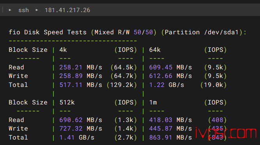Click the Read label in the 4k table
This screenshot has height=145, width=260.
pyautogui.click(x=16, y=67)
